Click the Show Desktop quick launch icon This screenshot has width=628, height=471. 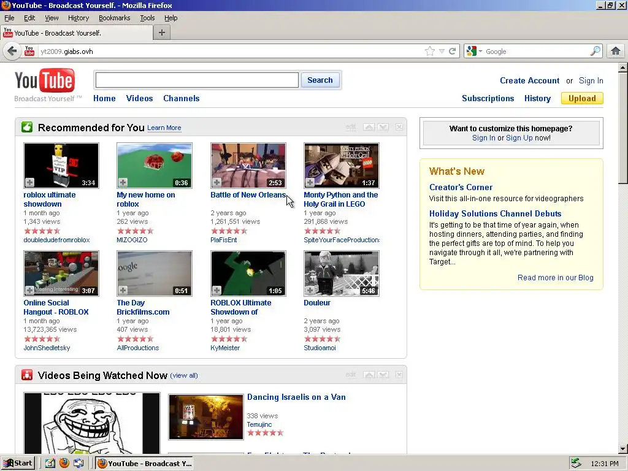50,463
